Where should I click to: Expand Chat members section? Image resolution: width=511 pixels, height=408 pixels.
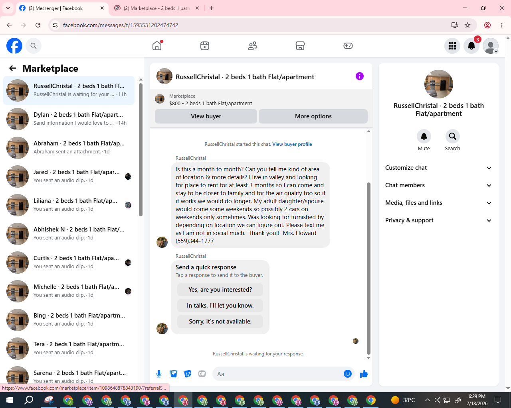point(439,185)
